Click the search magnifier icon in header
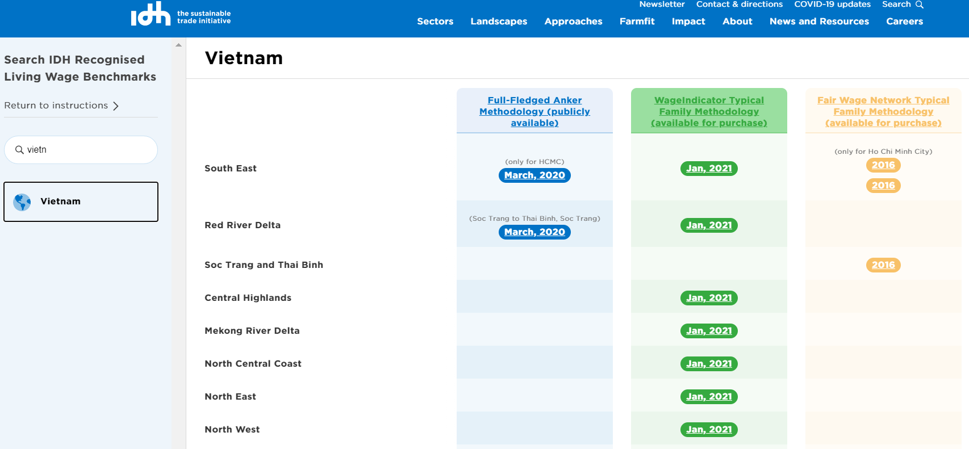 [920, 5]
